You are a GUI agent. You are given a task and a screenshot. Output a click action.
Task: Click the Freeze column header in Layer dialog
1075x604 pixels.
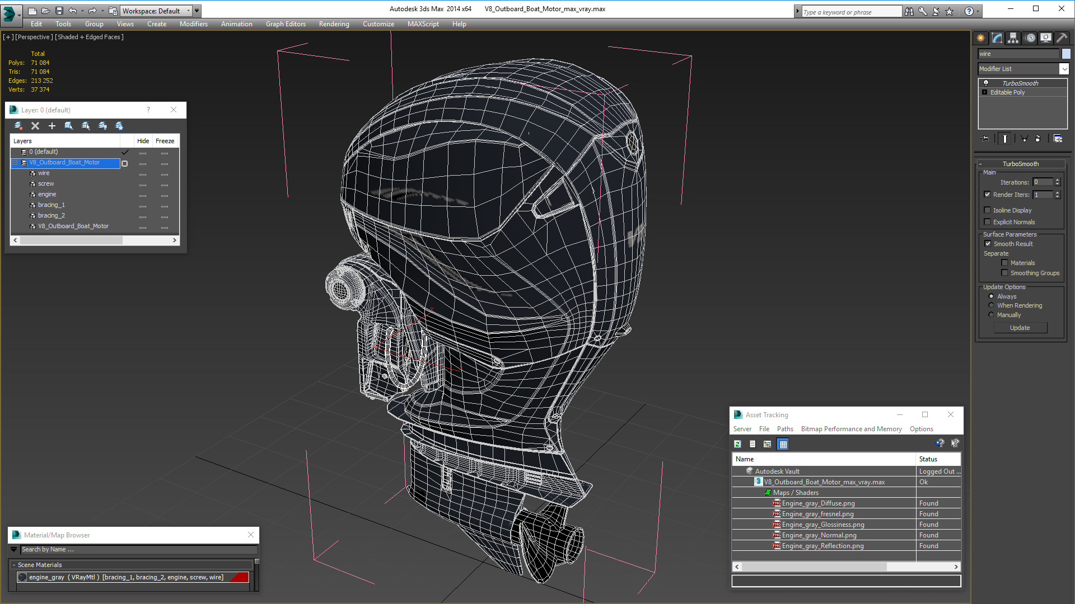[x=165, y=141]
